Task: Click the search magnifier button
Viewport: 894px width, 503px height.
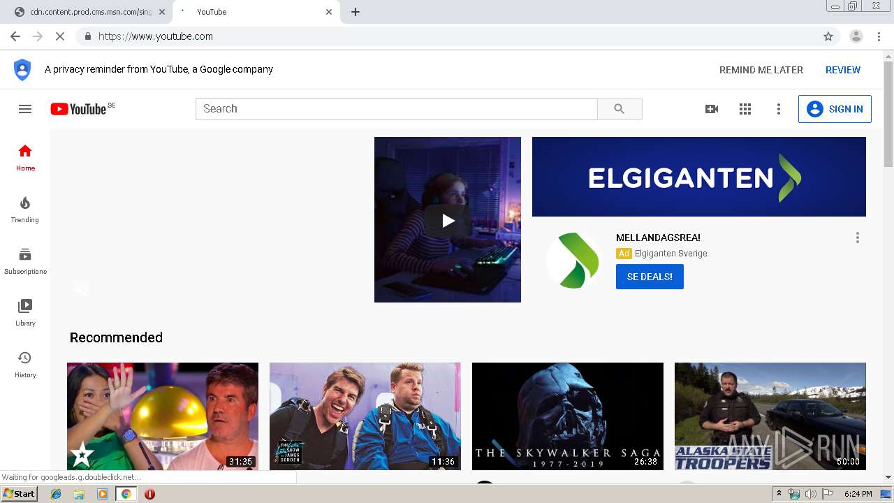Action: click(620, 109)
